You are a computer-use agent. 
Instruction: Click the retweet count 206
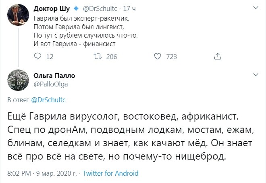(x=111, y=57)
